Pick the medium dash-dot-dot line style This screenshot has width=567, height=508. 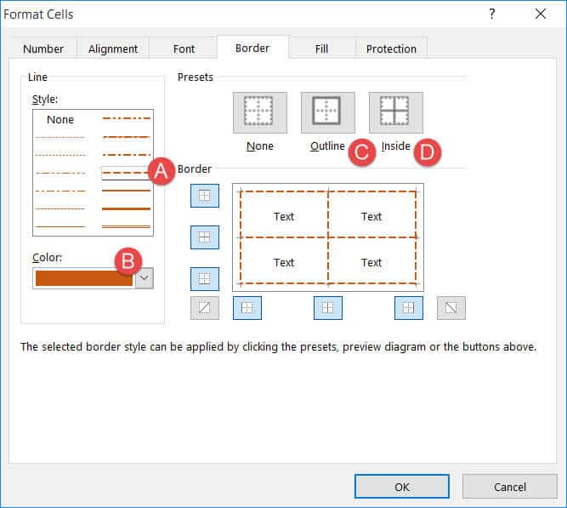[126, 118]
